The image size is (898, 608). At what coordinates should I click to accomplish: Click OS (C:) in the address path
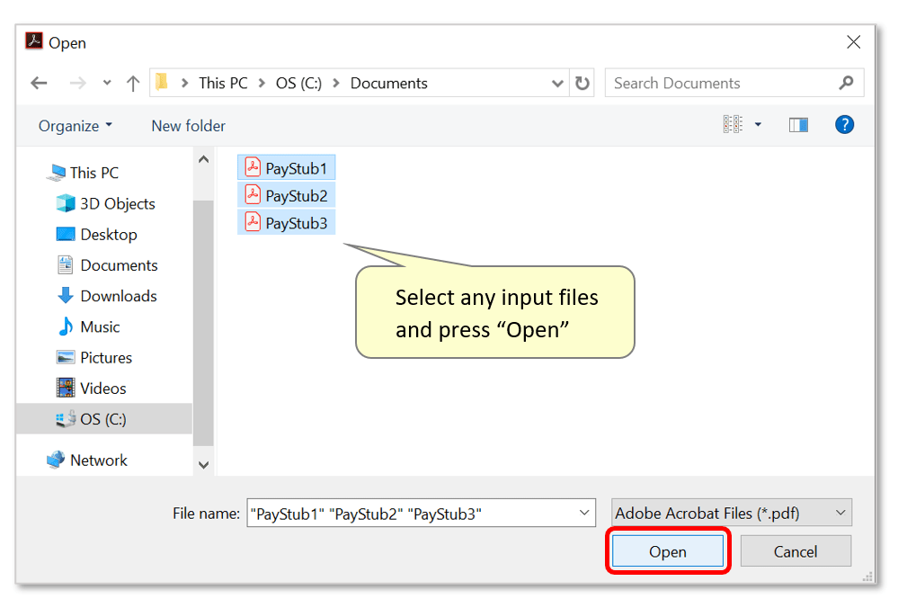click(x=299, y=84)
